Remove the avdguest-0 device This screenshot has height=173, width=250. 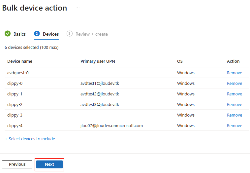point(234,73)
